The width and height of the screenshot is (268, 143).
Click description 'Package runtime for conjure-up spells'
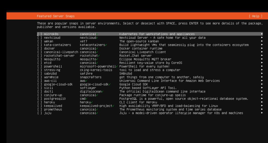pos(153,95)
